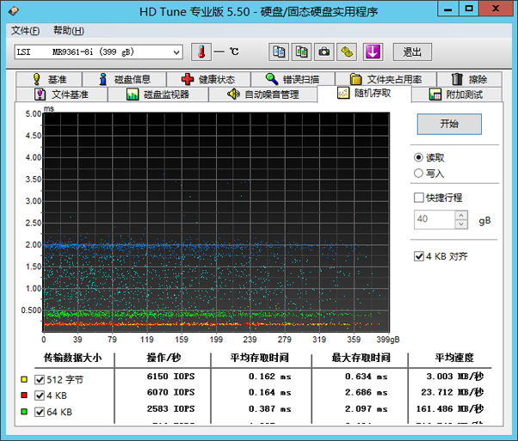Open the 文件夹占用率 tab
Screen dimensions: 518x441
tap(385, 79)
